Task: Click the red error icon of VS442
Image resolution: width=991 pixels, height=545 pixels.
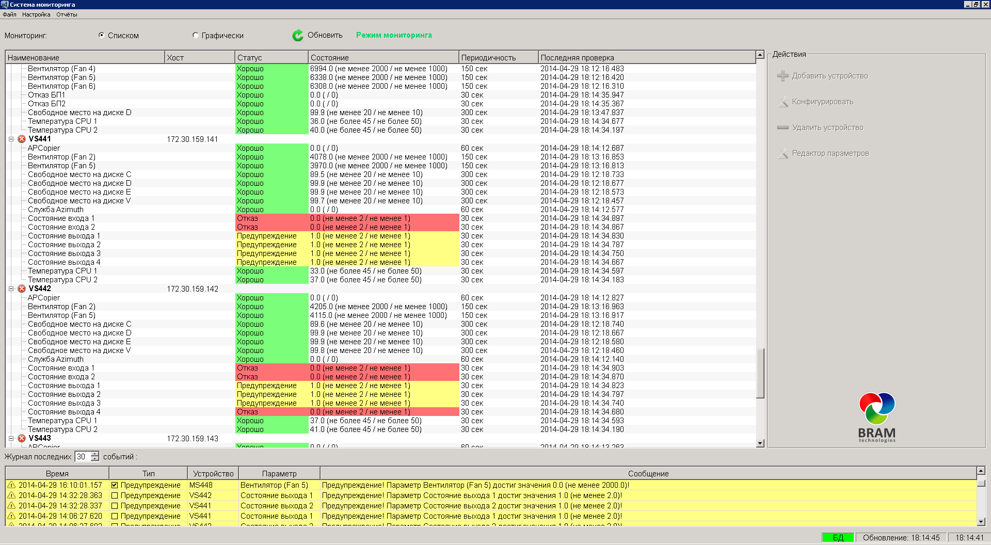Action: 22,288
